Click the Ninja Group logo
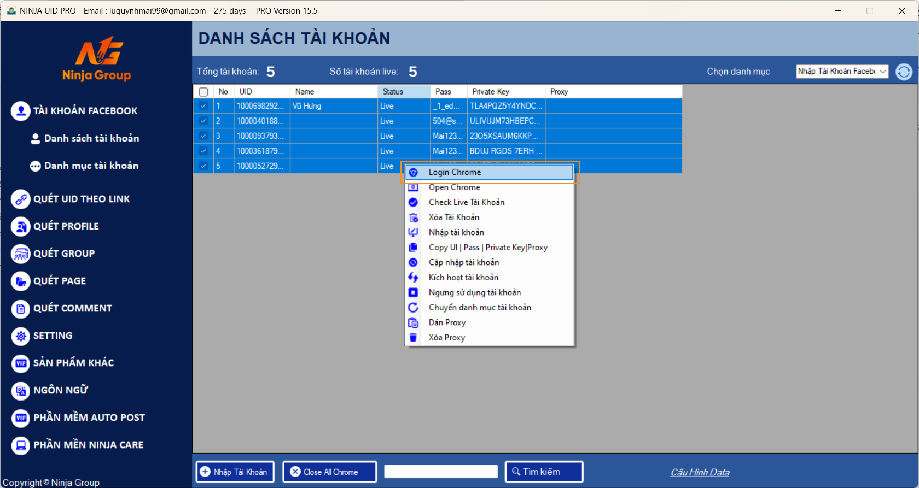This screenshot has height=488, width=919. 97,58
